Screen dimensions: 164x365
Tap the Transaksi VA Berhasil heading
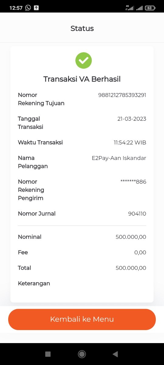82,79
